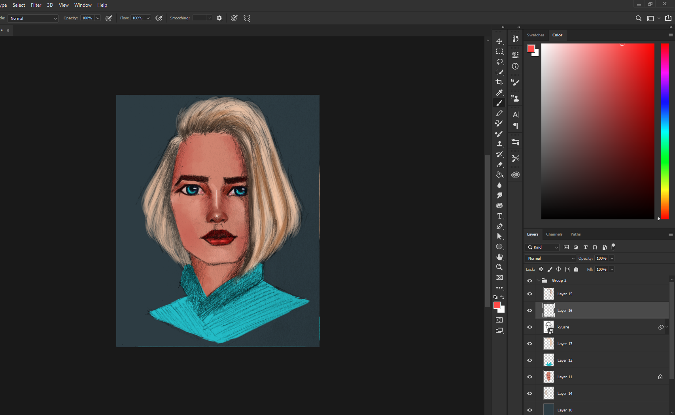Screen dimensions: 675x415
Task: Select the Rectangular Marquee tool
Action: (x=499, y=51)
